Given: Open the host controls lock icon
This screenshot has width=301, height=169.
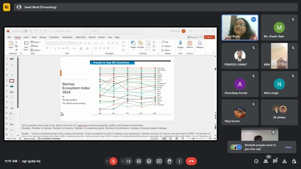Looking at the screenshot, I should click(294, 161).
